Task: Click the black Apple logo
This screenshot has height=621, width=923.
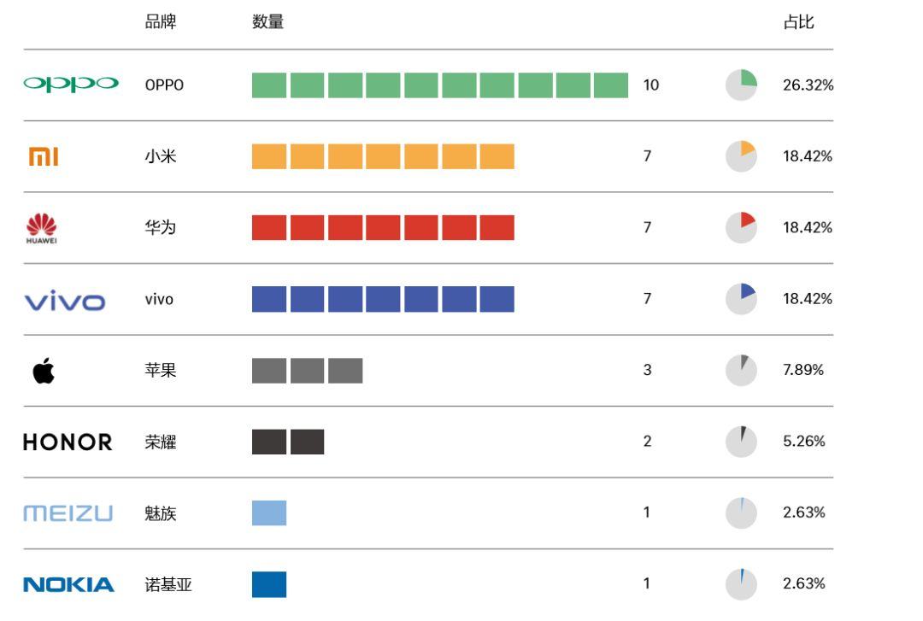Action: (x=43, y=371)
